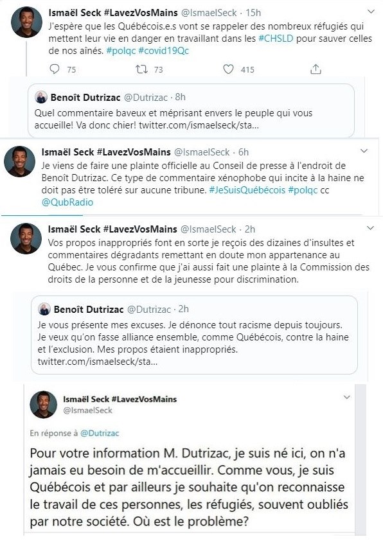Image resolution: width=383 pixels, height=546 pixels.
Task: Expand the options chevron on the 6h tweet
Action: point(364,151)
